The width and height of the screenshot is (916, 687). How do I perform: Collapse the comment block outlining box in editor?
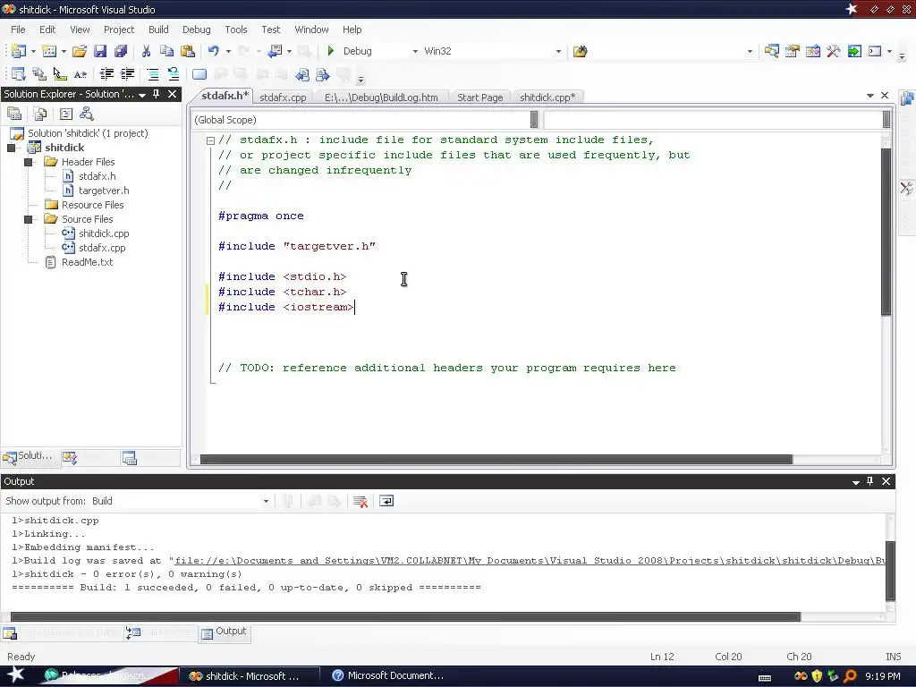click(x=210, y=140)
